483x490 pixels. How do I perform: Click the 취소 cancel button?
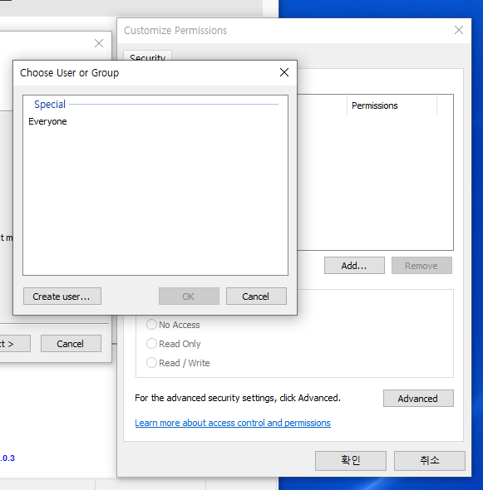coord(430,461)
